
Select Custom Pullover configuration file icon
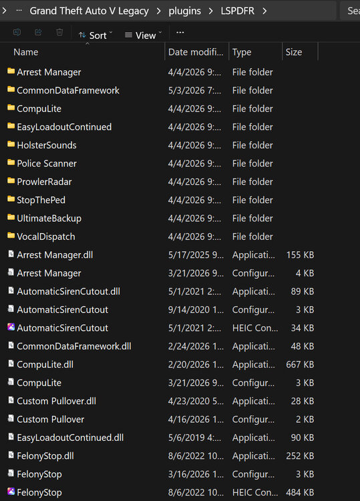11,418
